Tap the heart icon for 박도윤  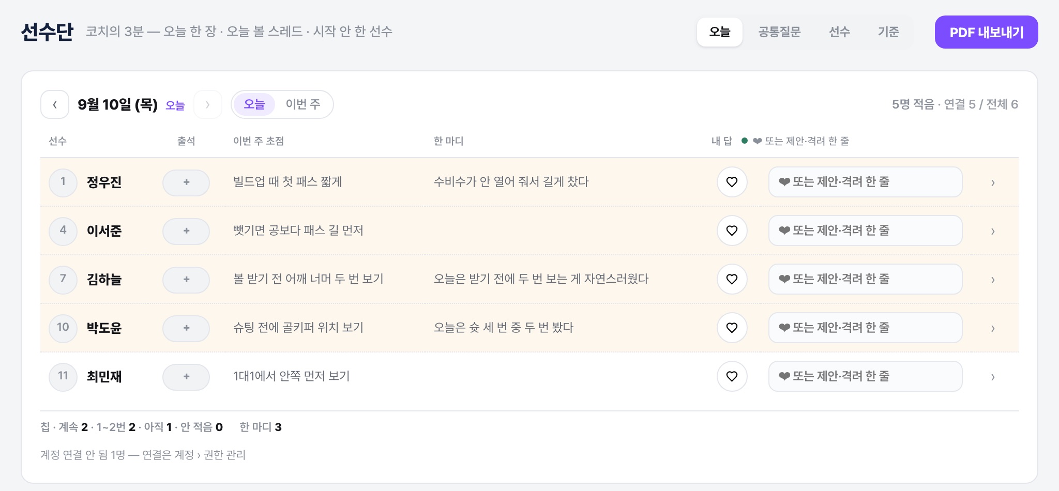click(x=732, y=328)
